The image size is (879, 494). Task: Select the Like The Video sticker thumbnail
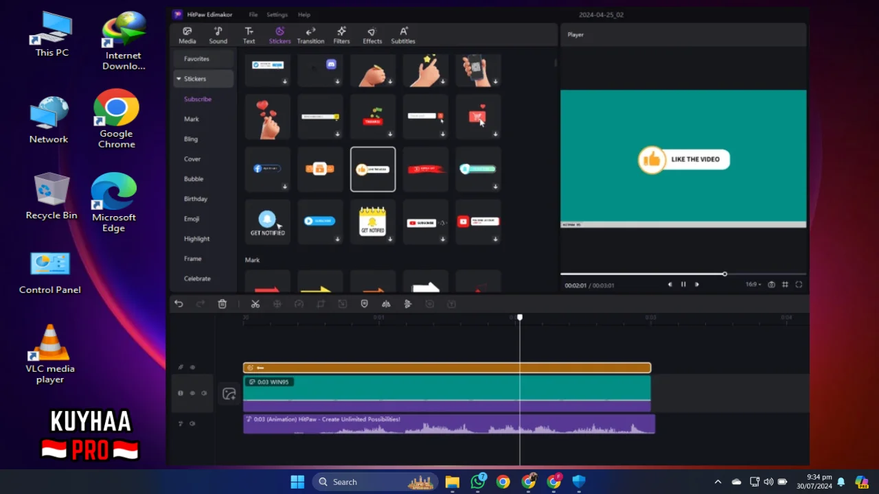point(373,169)
